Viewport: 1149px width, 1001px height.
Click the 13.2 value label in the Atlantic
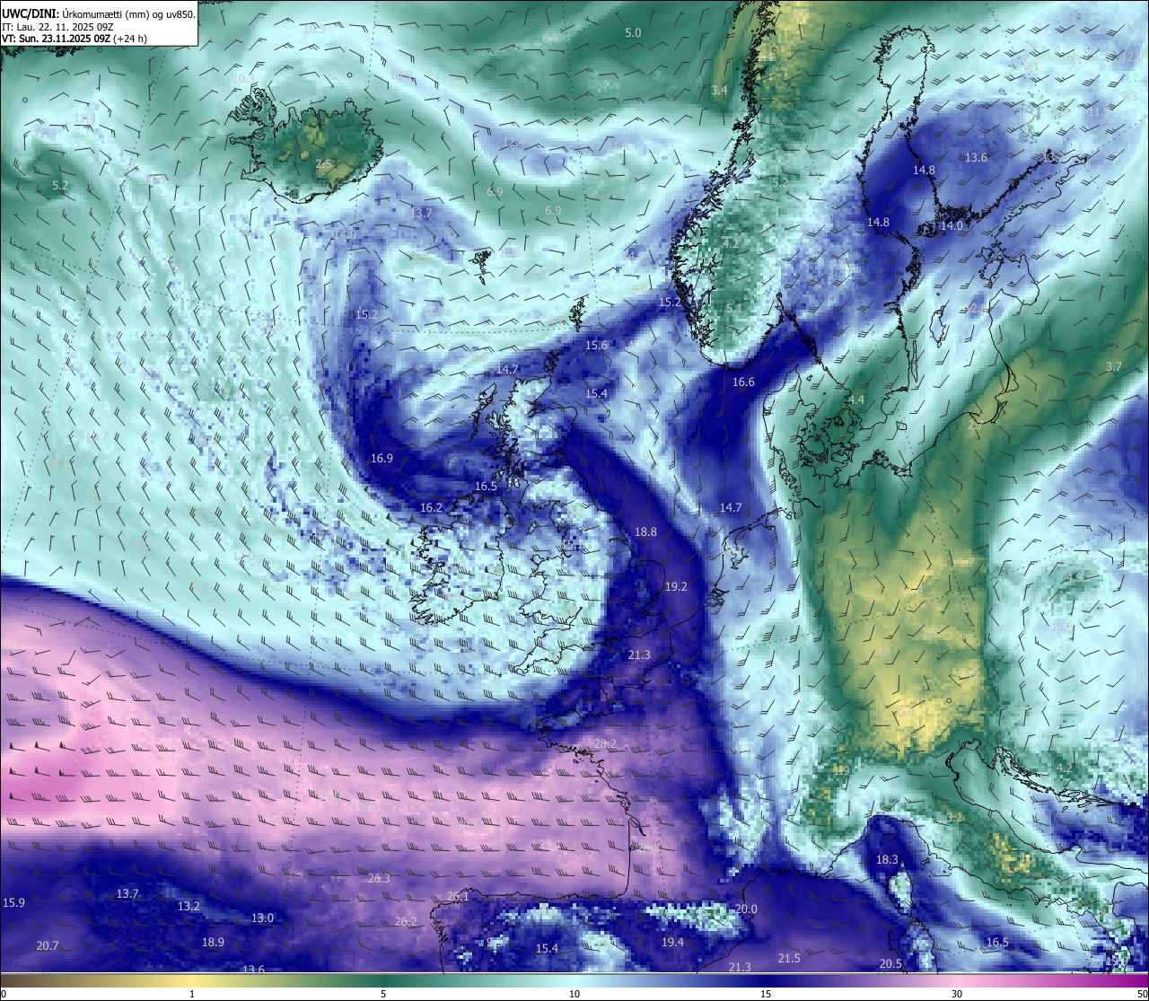pyautogui.click(x=189, y=906)
